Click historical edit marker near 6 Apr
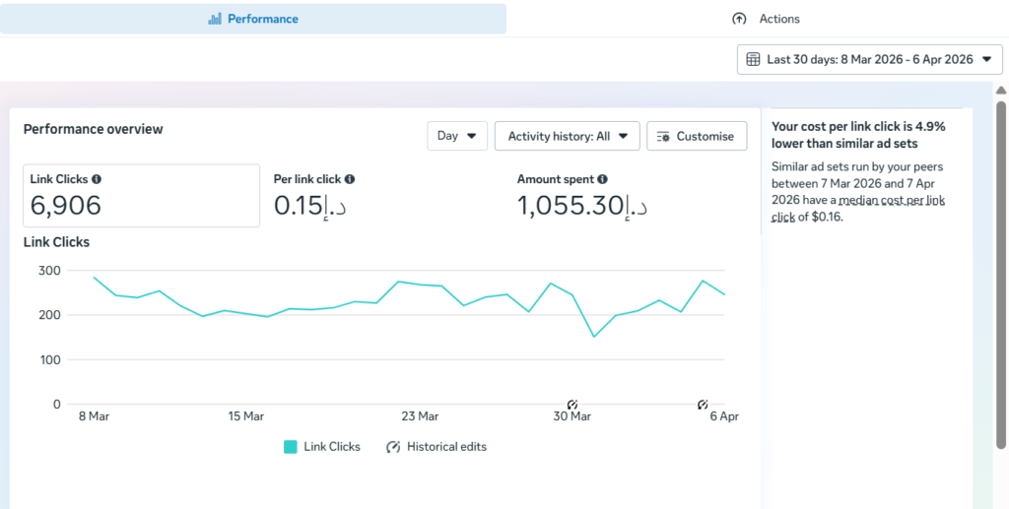This screenshot has height=509, width=1009. (703, 405)
